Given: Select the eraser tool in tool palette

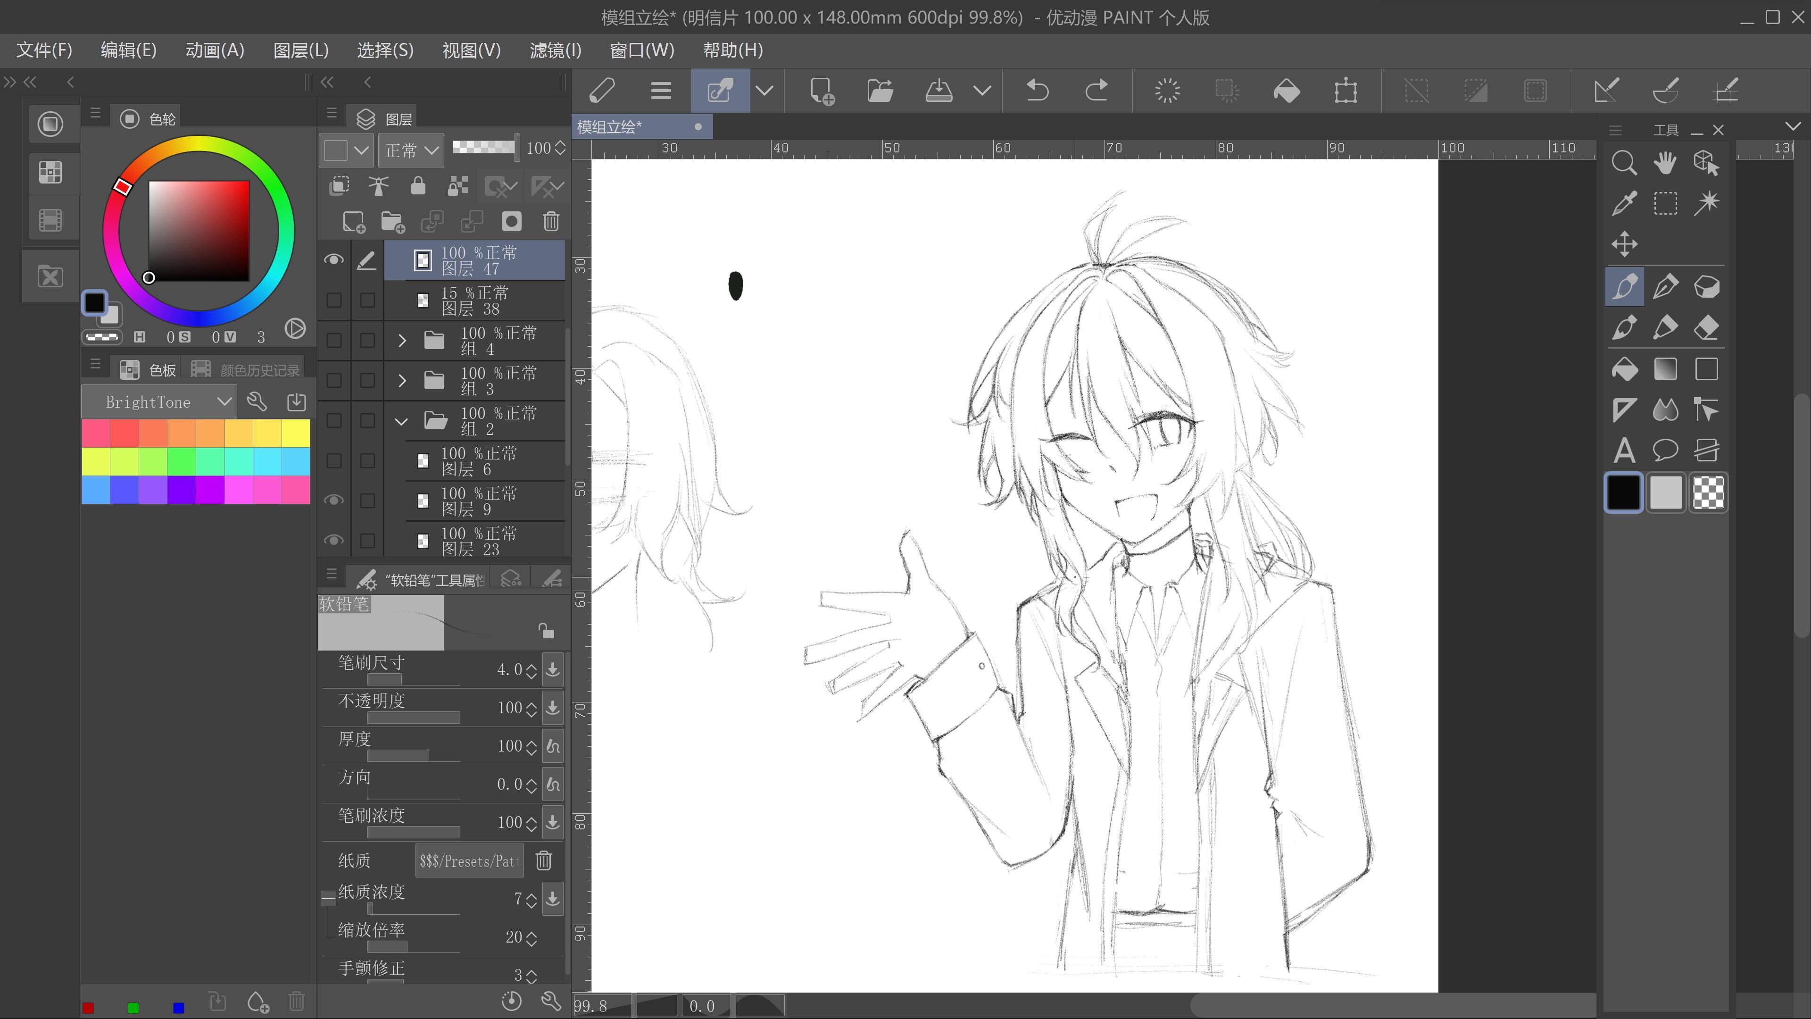Looking at the screenshot, I should pos(1706,328).
